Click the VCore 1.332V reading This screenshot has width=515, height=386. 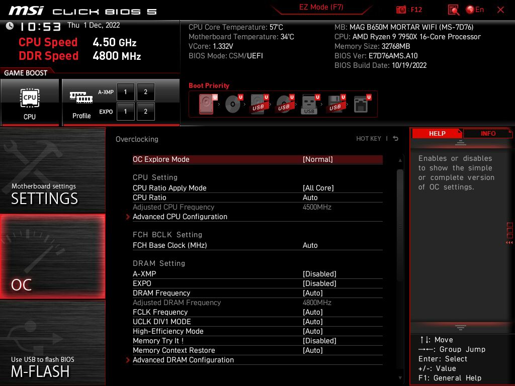(x=211, y=46)
